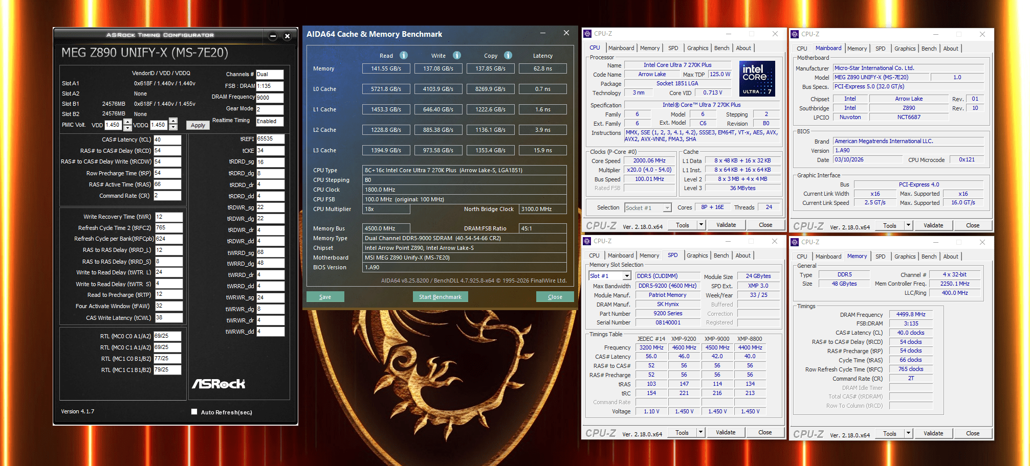Open the Tools dropdown arrow in the CPU-Z Mainboard window
The height and width of the screenshot is (466, 1030).
(x=908, y=225)
